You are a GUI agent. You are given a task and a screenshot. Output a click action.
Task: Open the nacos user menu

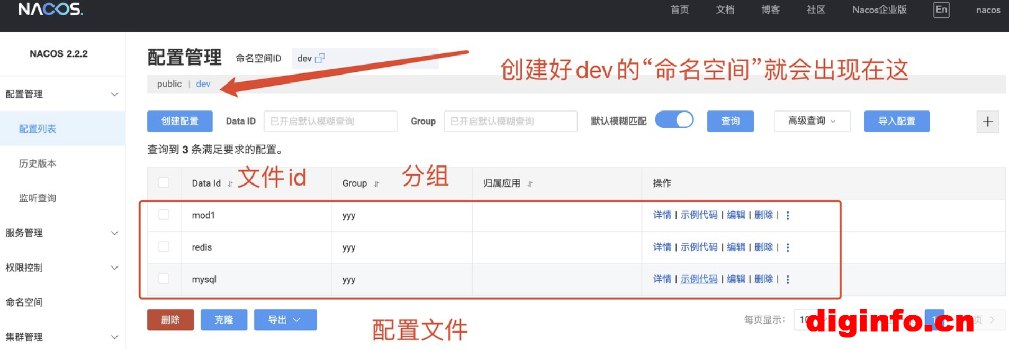(988, 10)
